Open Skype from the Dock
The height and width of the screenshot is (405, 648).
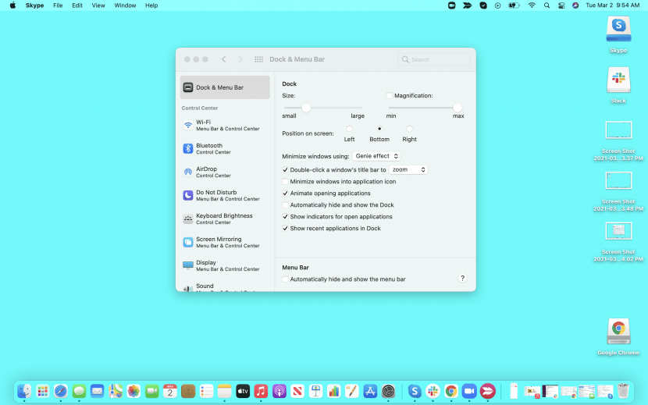click(414, 391)
